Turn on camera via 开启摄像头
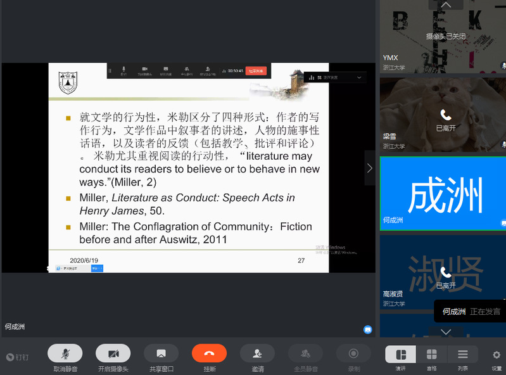Screen dimensions: 506x375 point(113,353)
